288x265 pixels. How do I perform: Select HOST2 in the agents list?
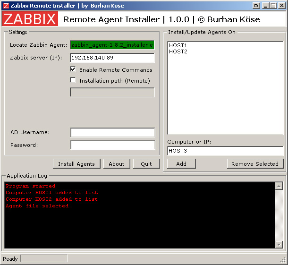178,51
